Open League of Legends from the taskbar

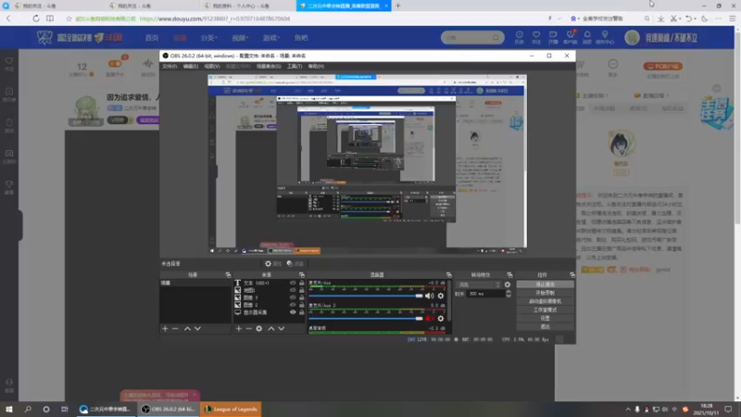(231, 409)
